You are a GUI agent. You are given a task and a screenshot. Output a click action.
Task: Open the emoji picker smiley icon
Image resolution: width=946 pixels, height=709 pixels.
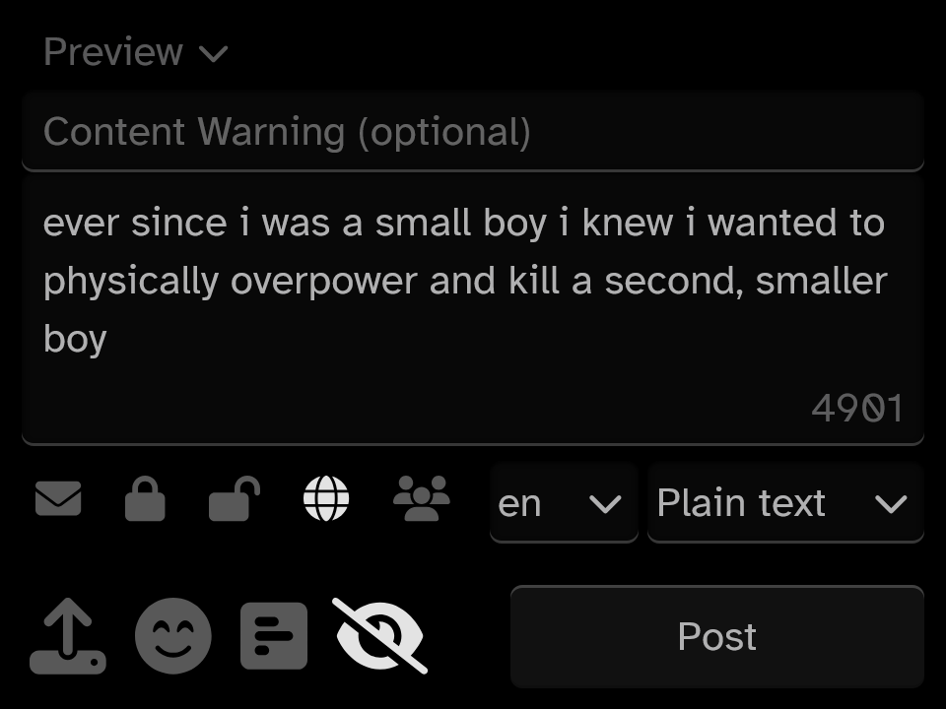pyautogui.click(x=173, y=636)
